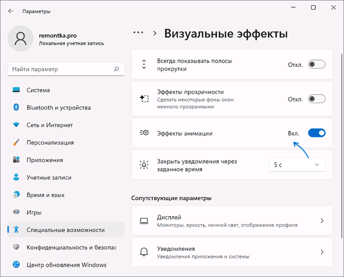Click remontka.pro account name
The image size is (344, 277).
tap(58, 35)
